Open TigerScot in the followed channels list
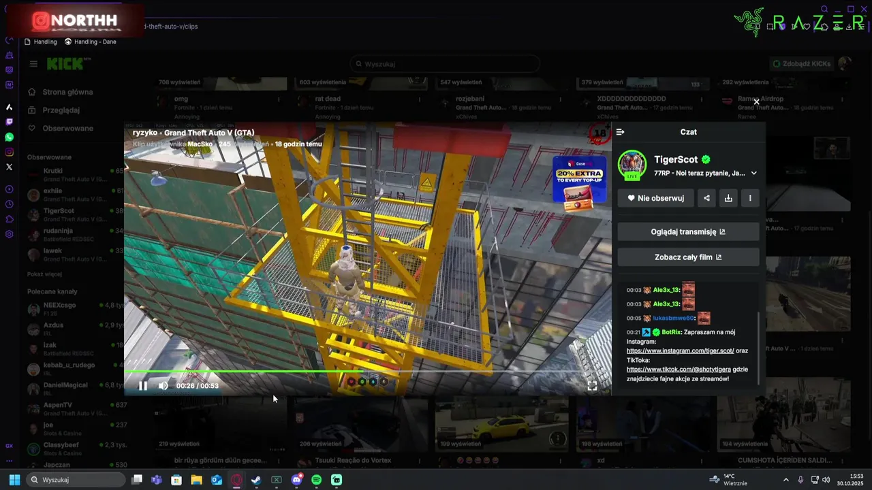The image size is (872, 490). tap(75, 215)
